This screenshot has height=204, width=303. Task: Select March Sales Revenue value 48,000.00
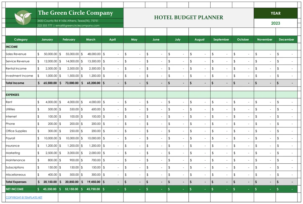tap(91, 54)
